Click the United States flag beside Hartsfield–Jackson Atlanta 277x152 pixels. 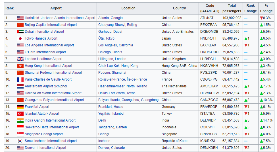point(20,18)
